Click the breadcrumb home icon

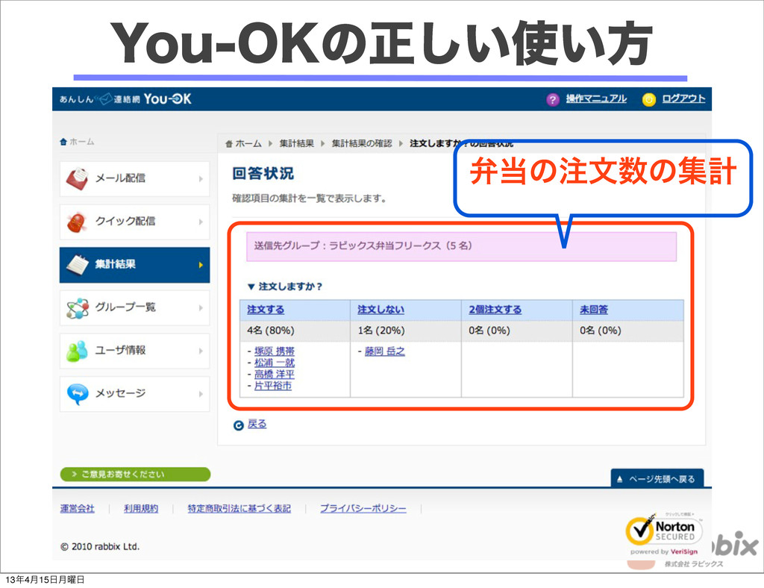tap(229, 144)
